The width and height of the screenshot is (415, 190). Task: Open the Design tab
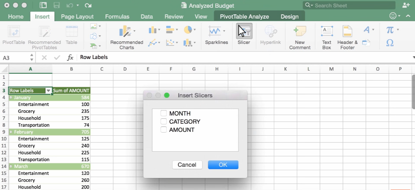pos(290,17)
